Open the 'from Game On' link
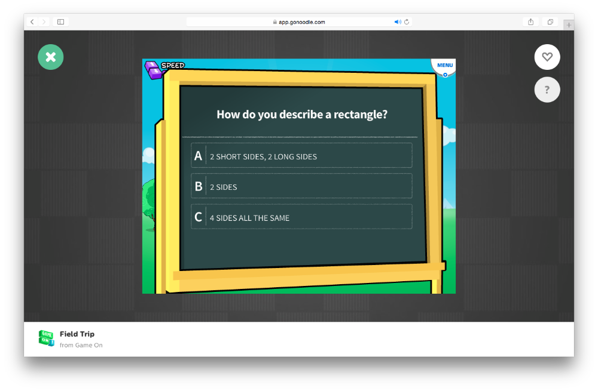Image resolution: width=598 pixels, height=391 pixels. (81, 345)
